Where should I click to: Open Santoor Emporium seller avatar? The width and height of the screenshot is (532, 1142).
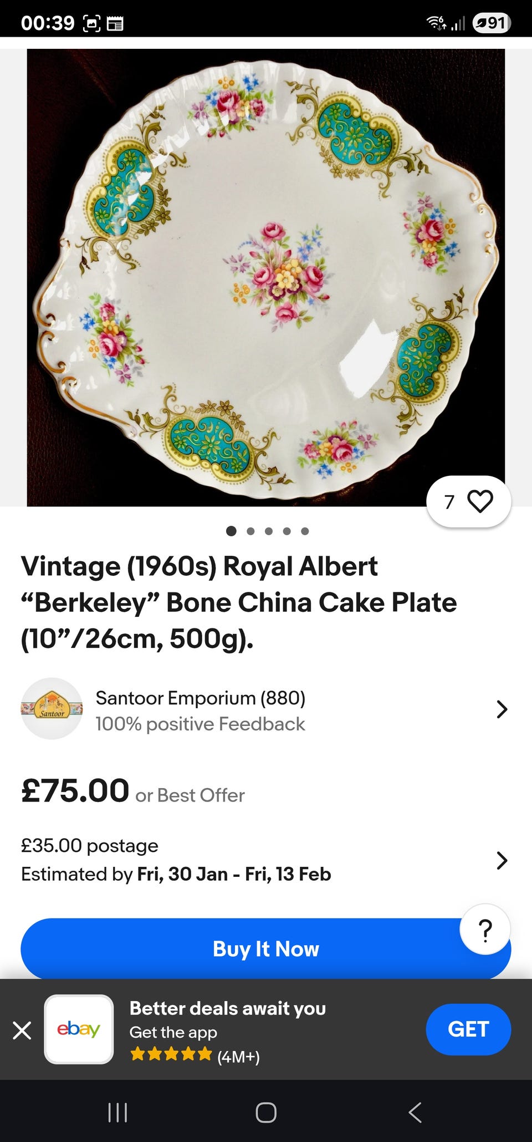pyautogui.click(x=52, y=708)
